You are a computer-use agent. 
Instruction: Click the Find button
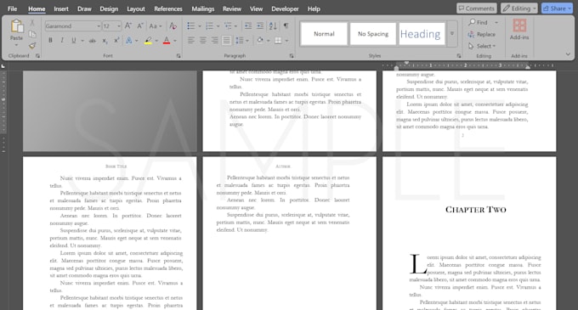[478, 22]
